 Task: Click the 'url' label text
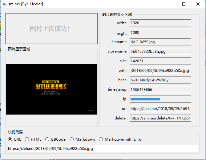124,108
